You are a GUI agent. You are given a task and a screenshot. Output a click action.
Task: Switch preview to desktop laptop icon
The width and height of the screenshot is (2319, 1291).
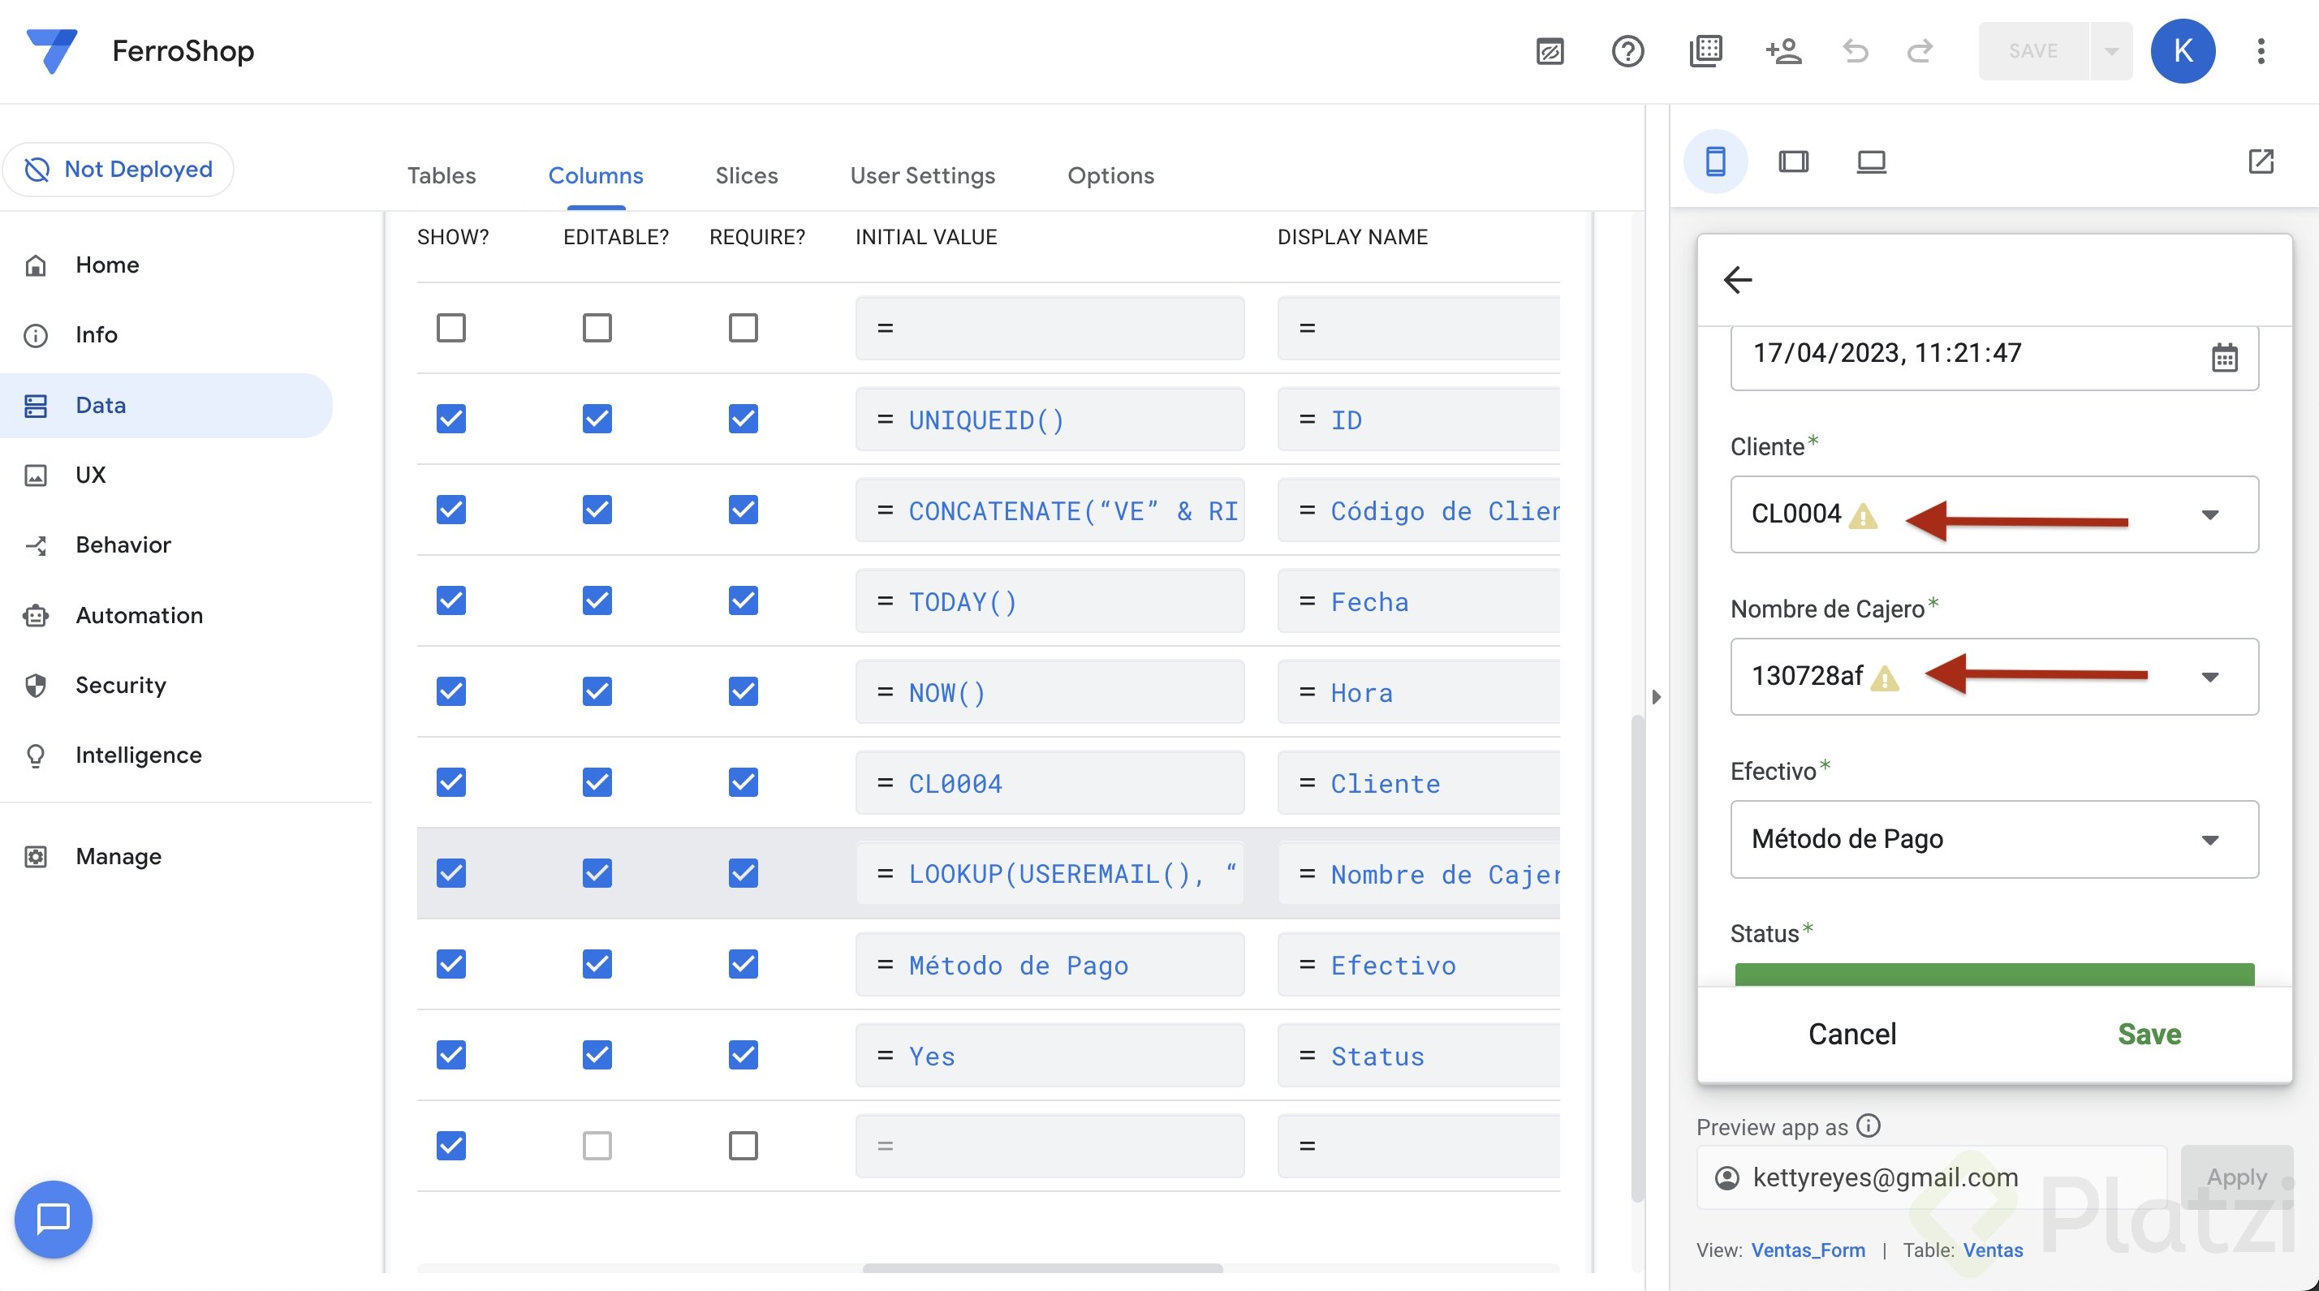[x=1871, y=162]
